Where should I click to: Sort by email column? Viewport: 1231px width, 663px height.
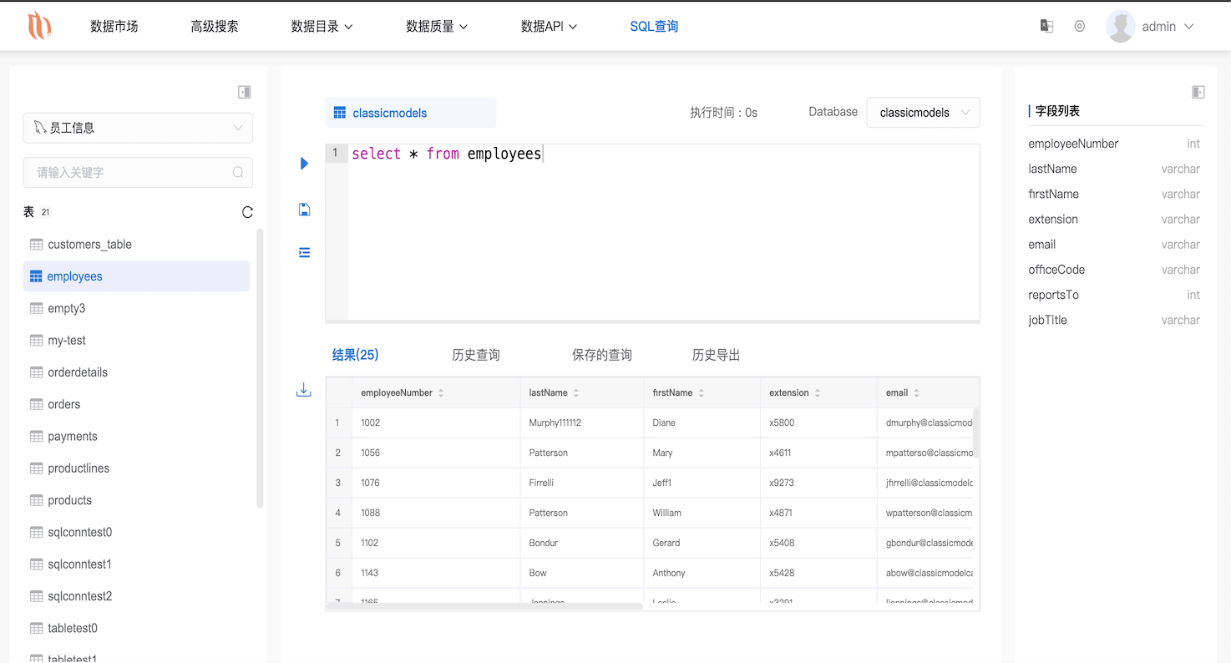pyautogui.click(x=916, y=392)
